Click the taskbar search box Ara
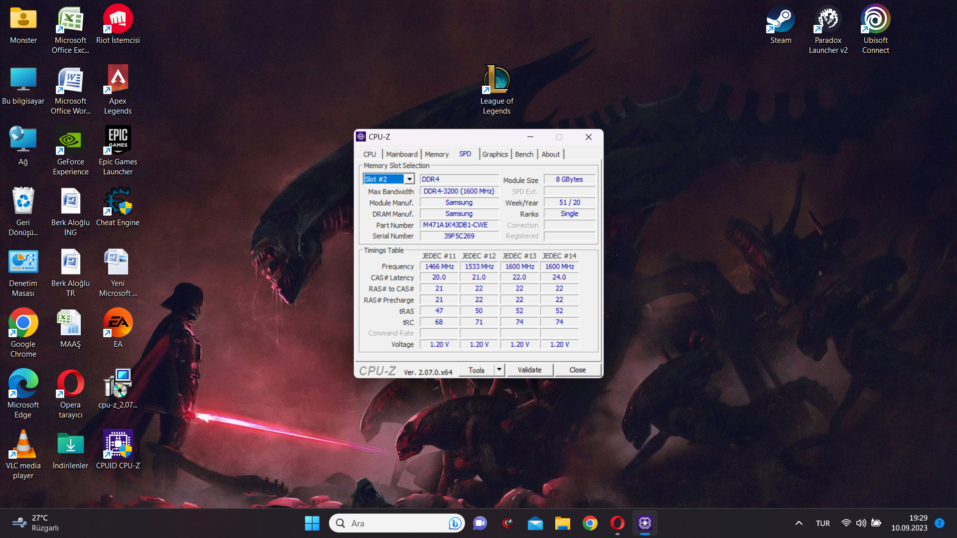 point(394,523)
